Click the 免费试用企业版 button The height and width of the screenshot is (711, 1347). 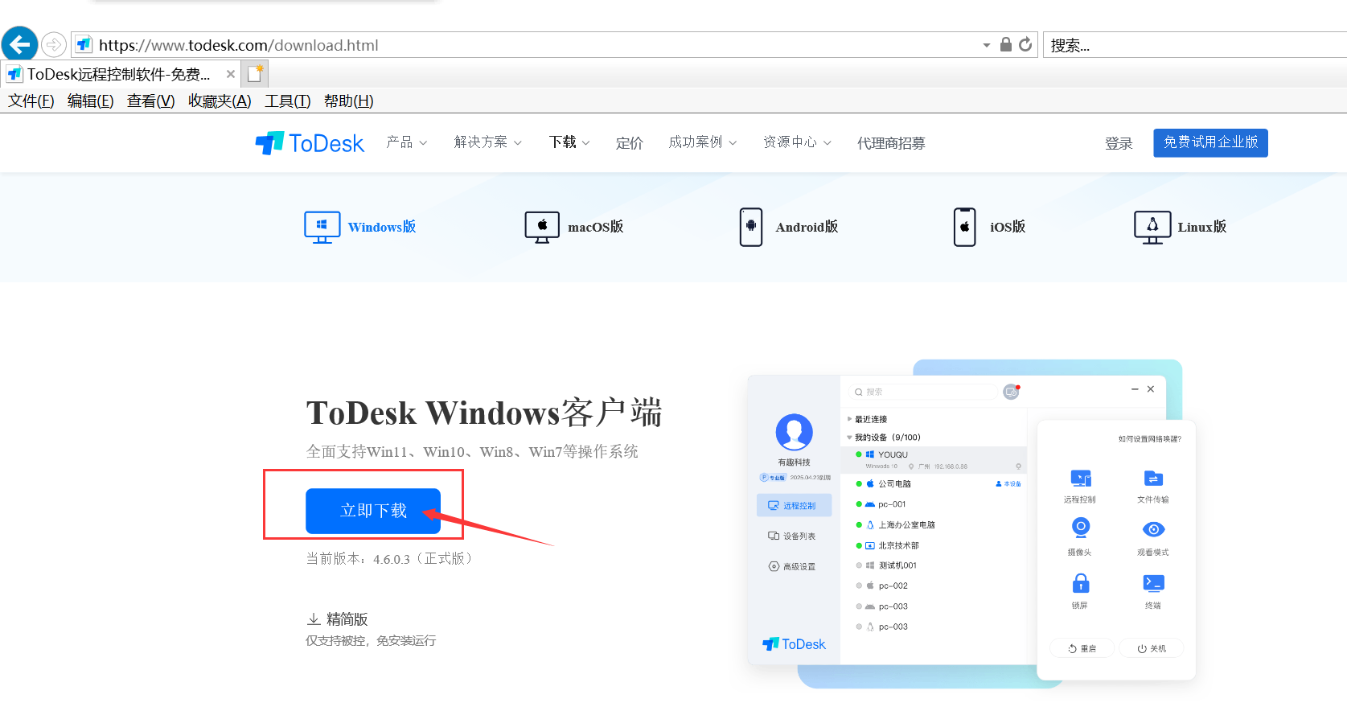tap(1210, 142)
